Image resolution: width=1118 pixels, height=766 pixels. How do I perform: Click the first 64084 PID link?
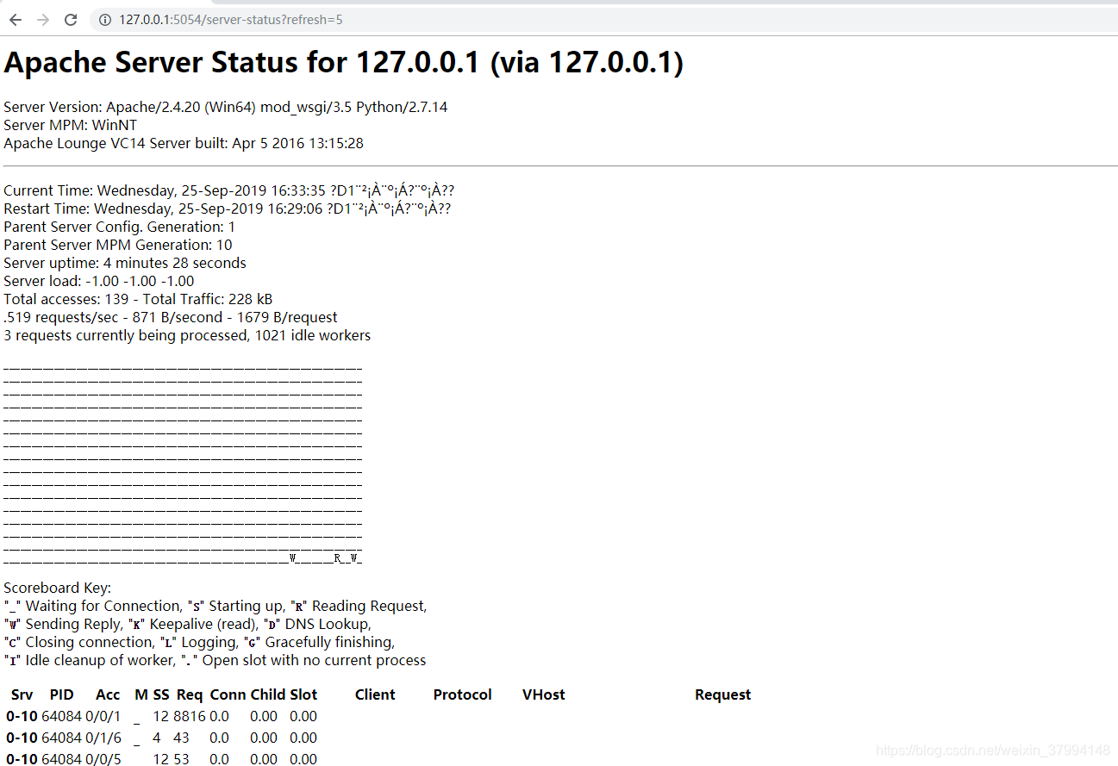click(x=61, y=716)
